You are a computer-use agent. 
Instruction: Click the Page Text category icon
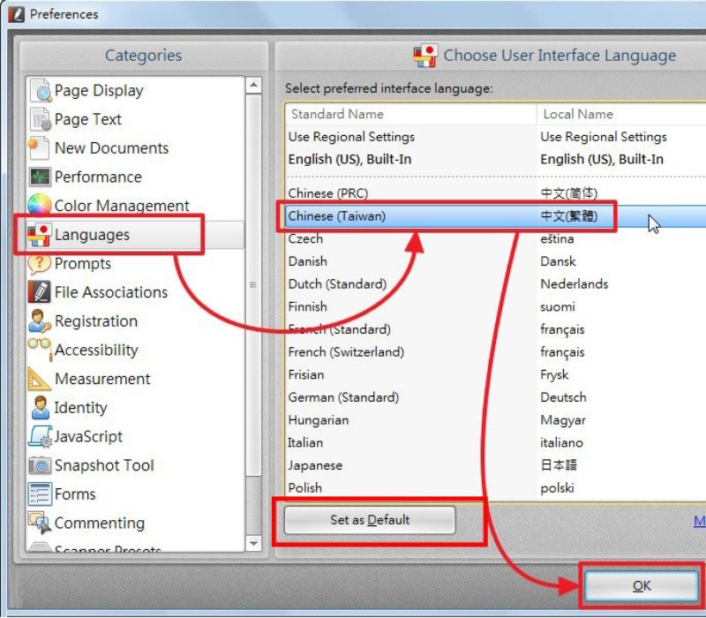41,120
